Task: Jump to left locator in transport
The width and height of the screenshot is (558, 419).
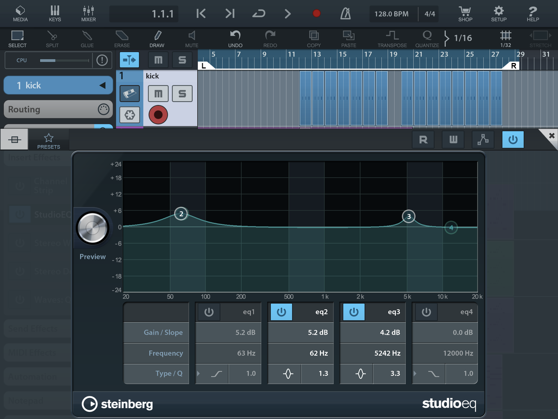Action: coord(201,13)
